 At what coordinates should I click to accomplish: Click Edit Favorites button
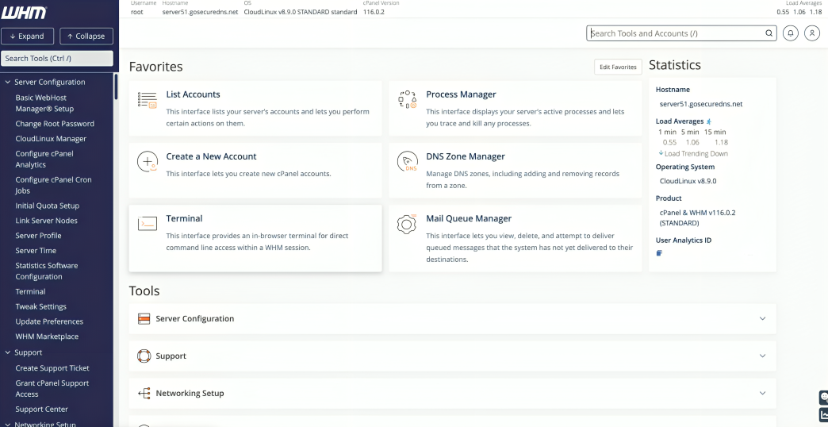pos(618,67)
